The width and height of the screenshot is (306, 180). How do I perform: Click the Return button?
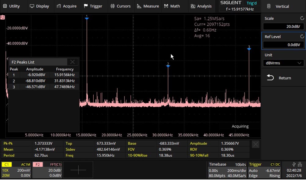(x=284, y=78)
